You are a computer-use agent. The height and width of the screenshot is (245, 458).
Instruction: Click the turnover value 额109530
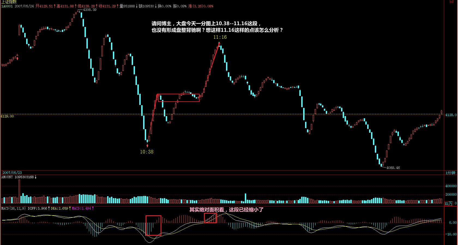146,6
